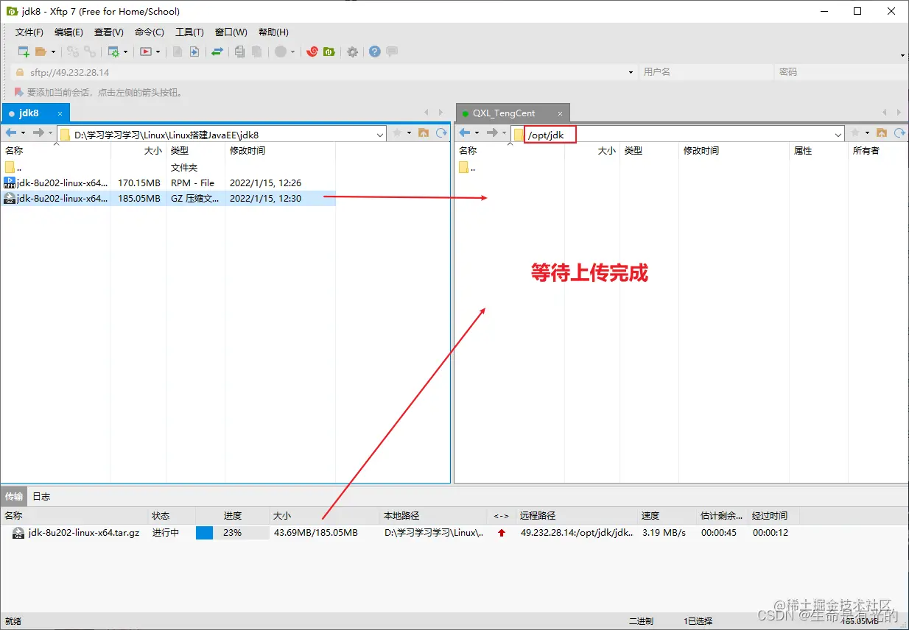Image resolution: width=909 pixels, height=630 pixels.
Task: Click the 23% transfer progress bar
Action: pyautogui.click(x=232, y=532)
